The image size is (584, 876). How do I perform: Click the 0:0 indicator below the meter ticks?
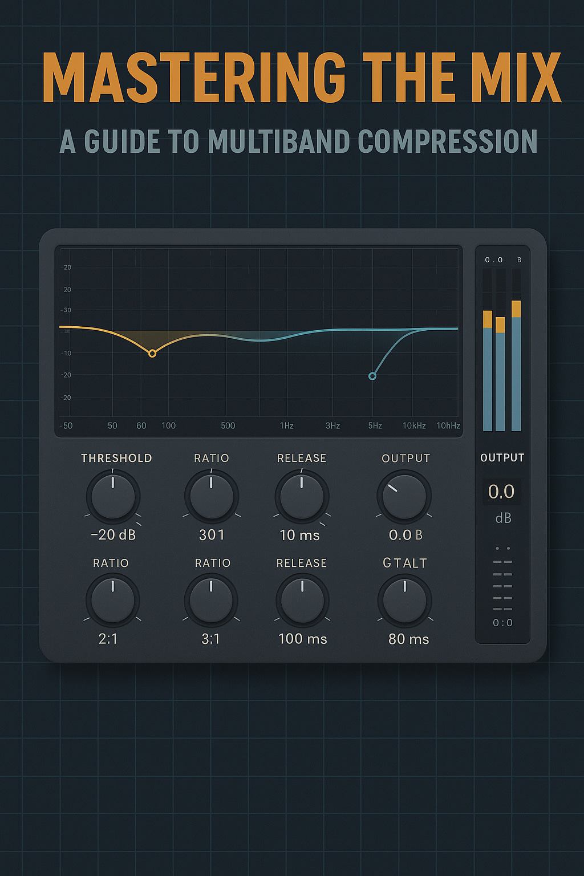502,623
